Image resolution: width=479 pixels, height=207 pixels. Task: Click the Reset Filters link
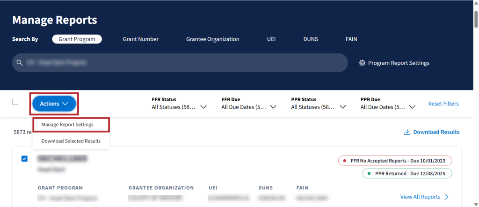[443, 104]
